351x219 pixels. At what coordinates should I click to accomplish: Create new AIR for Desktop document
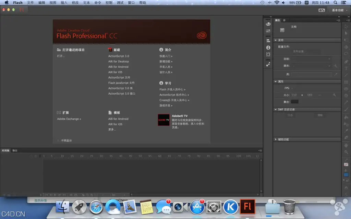pos(118,62)
